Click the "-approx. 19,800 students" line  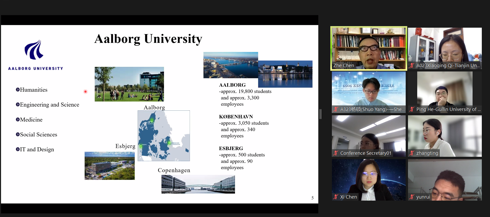click(245, 91)
